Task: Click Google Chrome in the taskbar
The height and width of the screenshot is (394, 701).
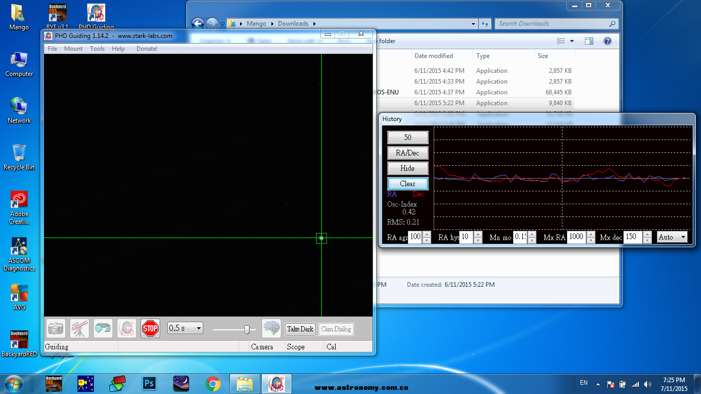Action: 213,384
